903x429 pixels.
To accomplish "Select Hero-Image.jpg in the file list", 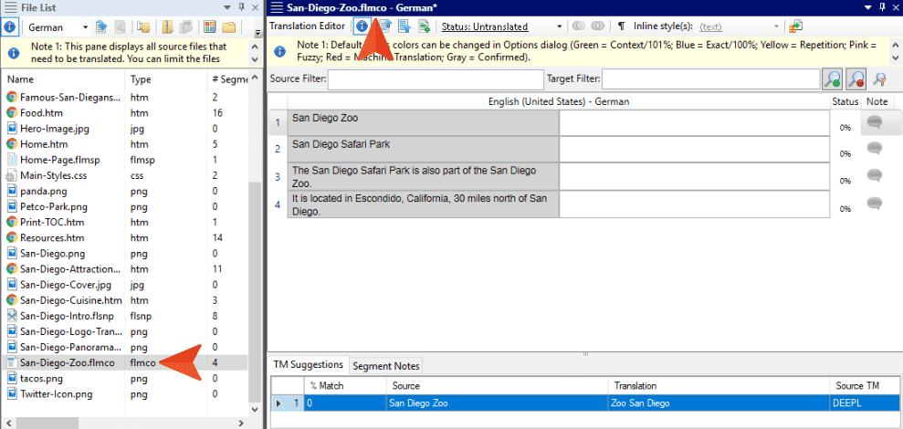I will tap(125, 129).
